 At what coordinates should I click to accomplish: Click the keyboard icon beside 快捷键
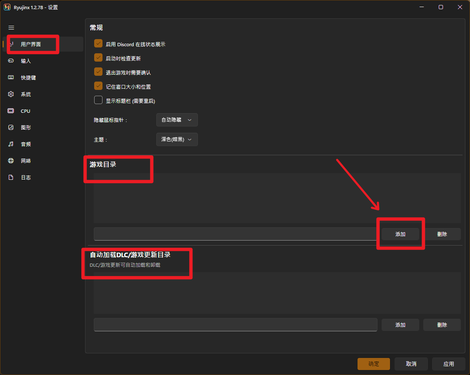point(11,77)
